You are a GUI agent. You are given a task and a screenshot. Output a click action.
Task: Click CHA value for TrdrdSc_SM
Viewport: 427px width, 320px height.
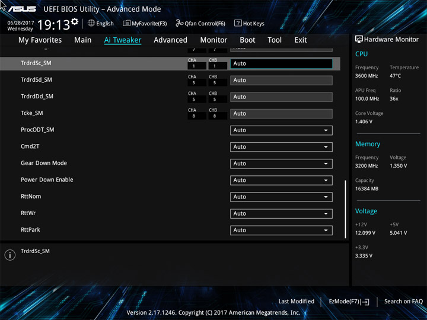point(197,66)
